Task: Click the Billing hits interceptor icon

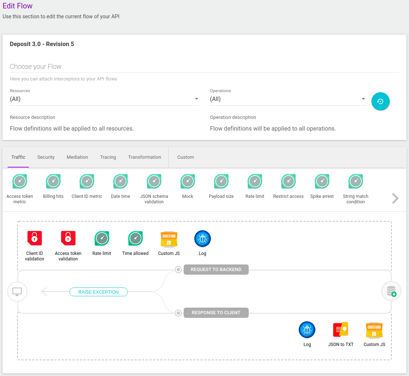Action: point(53,182)
